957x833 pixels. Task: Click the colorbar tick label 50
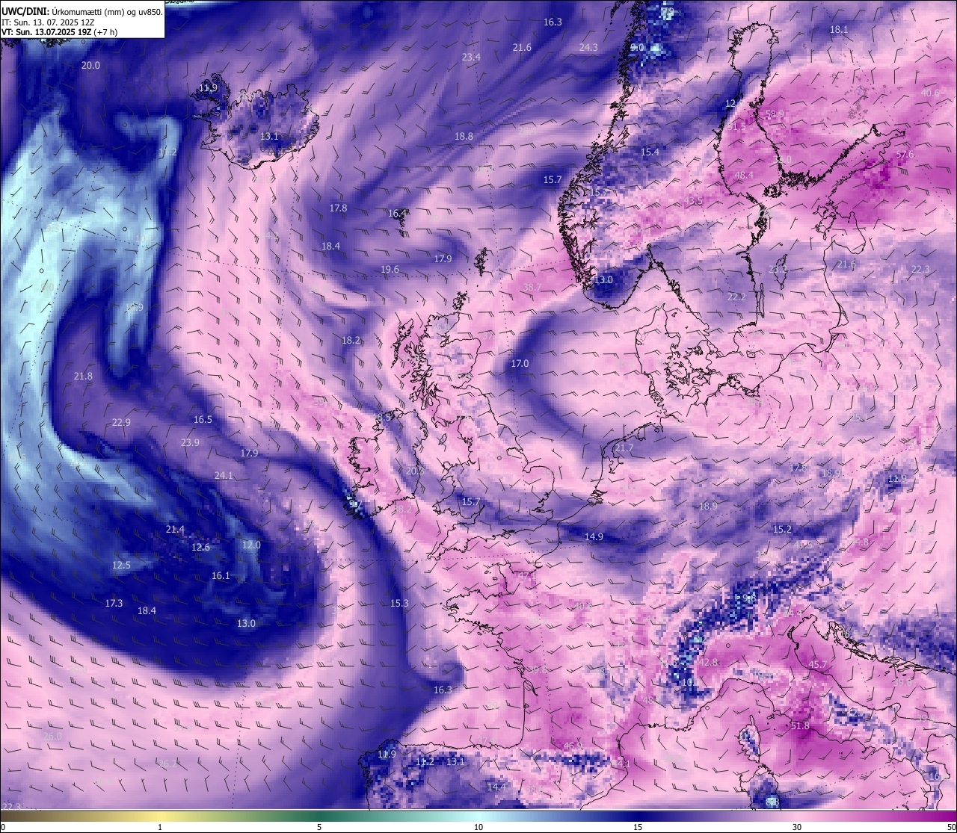[x=951, y=827]
